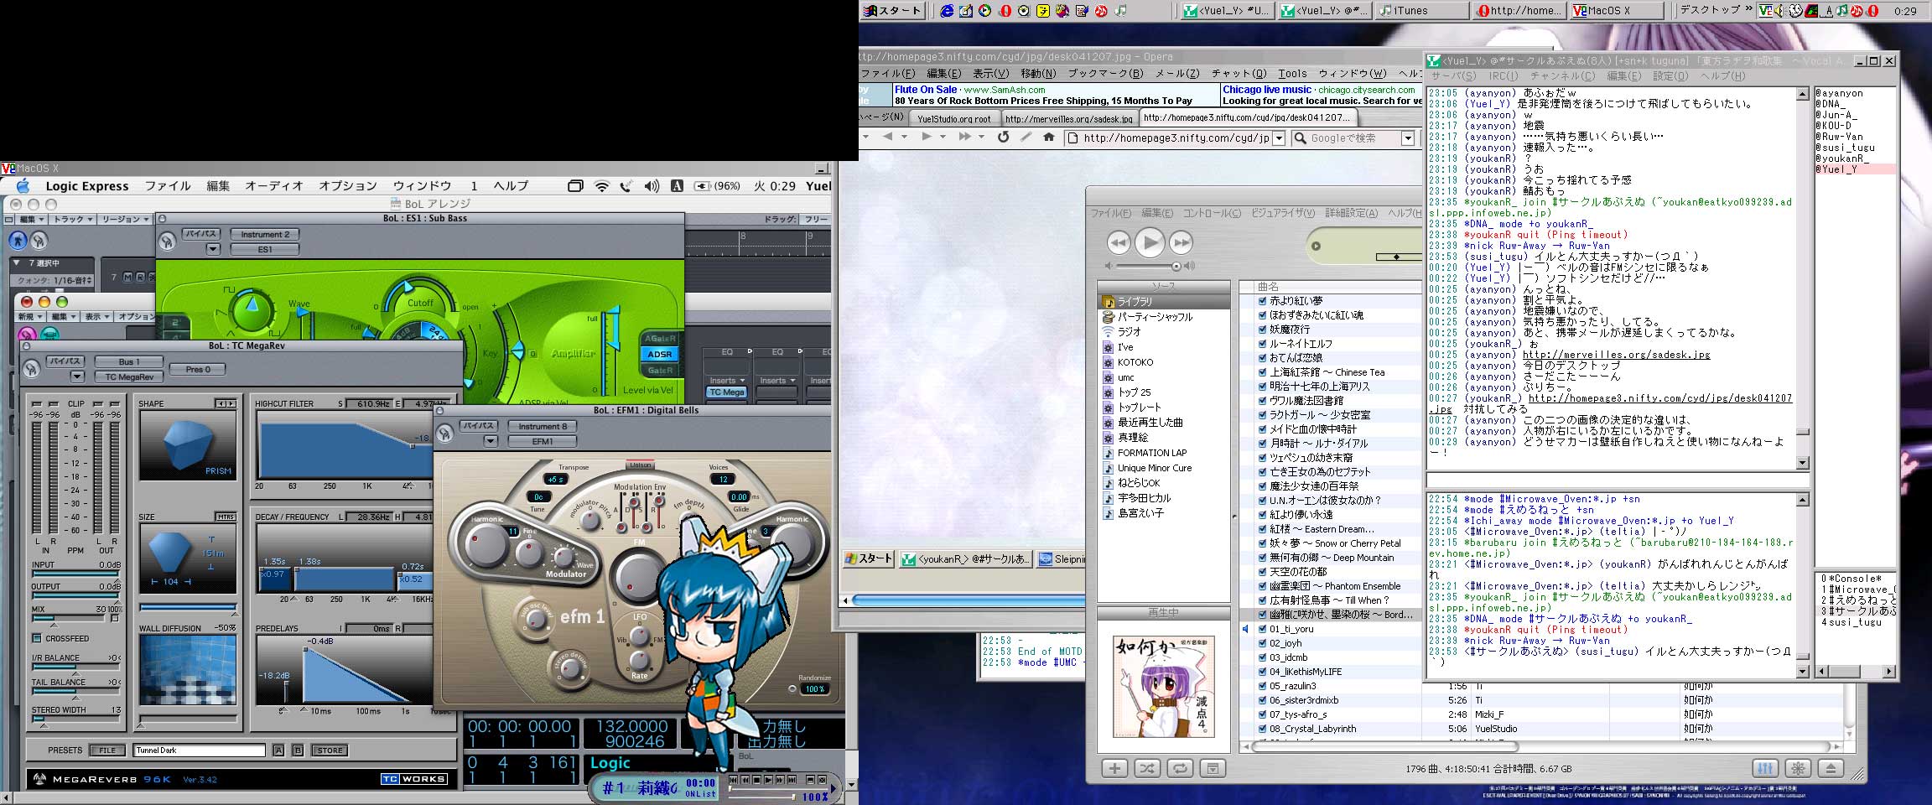
Task: Open the トラック dropdown menu in Arrange window
Action: [x=73, y=219]
